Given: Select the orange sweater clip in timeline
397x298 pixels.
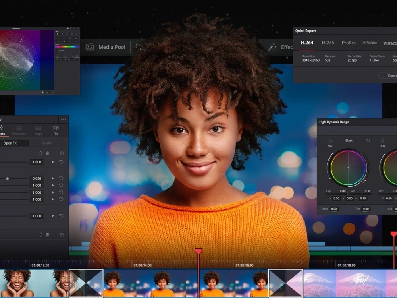Looking at the screenshot, I should click(186, 283).
